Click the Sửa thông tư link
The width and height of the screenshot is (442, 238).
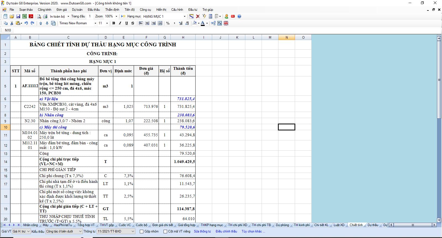point(202,231)
